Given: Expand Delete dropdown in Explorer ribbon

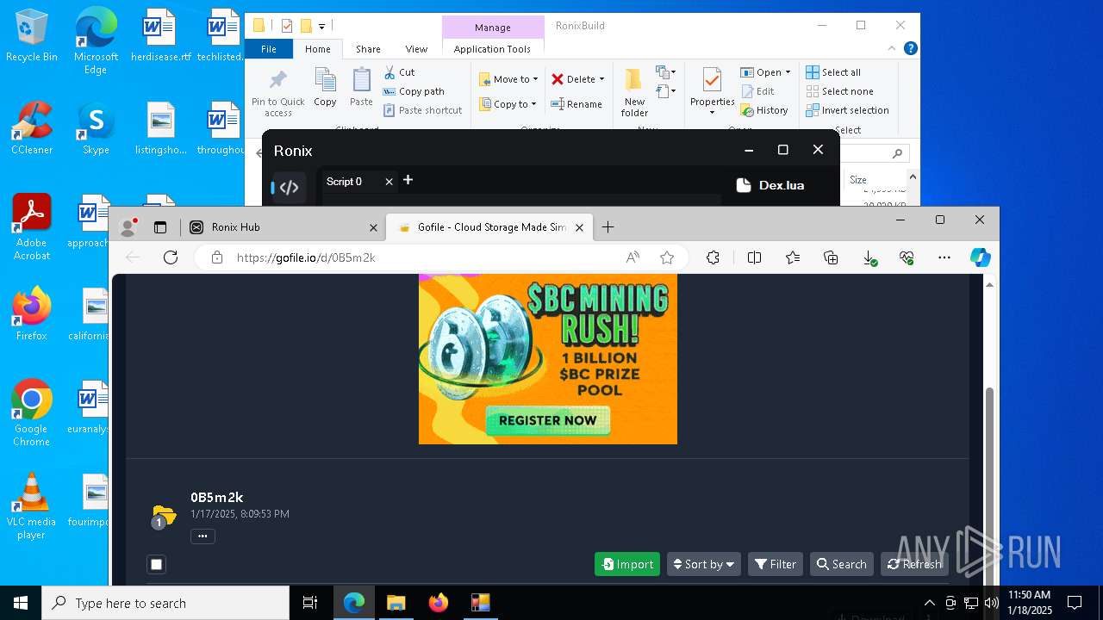Looking at the screenshot, I should [x=601, y=79].
